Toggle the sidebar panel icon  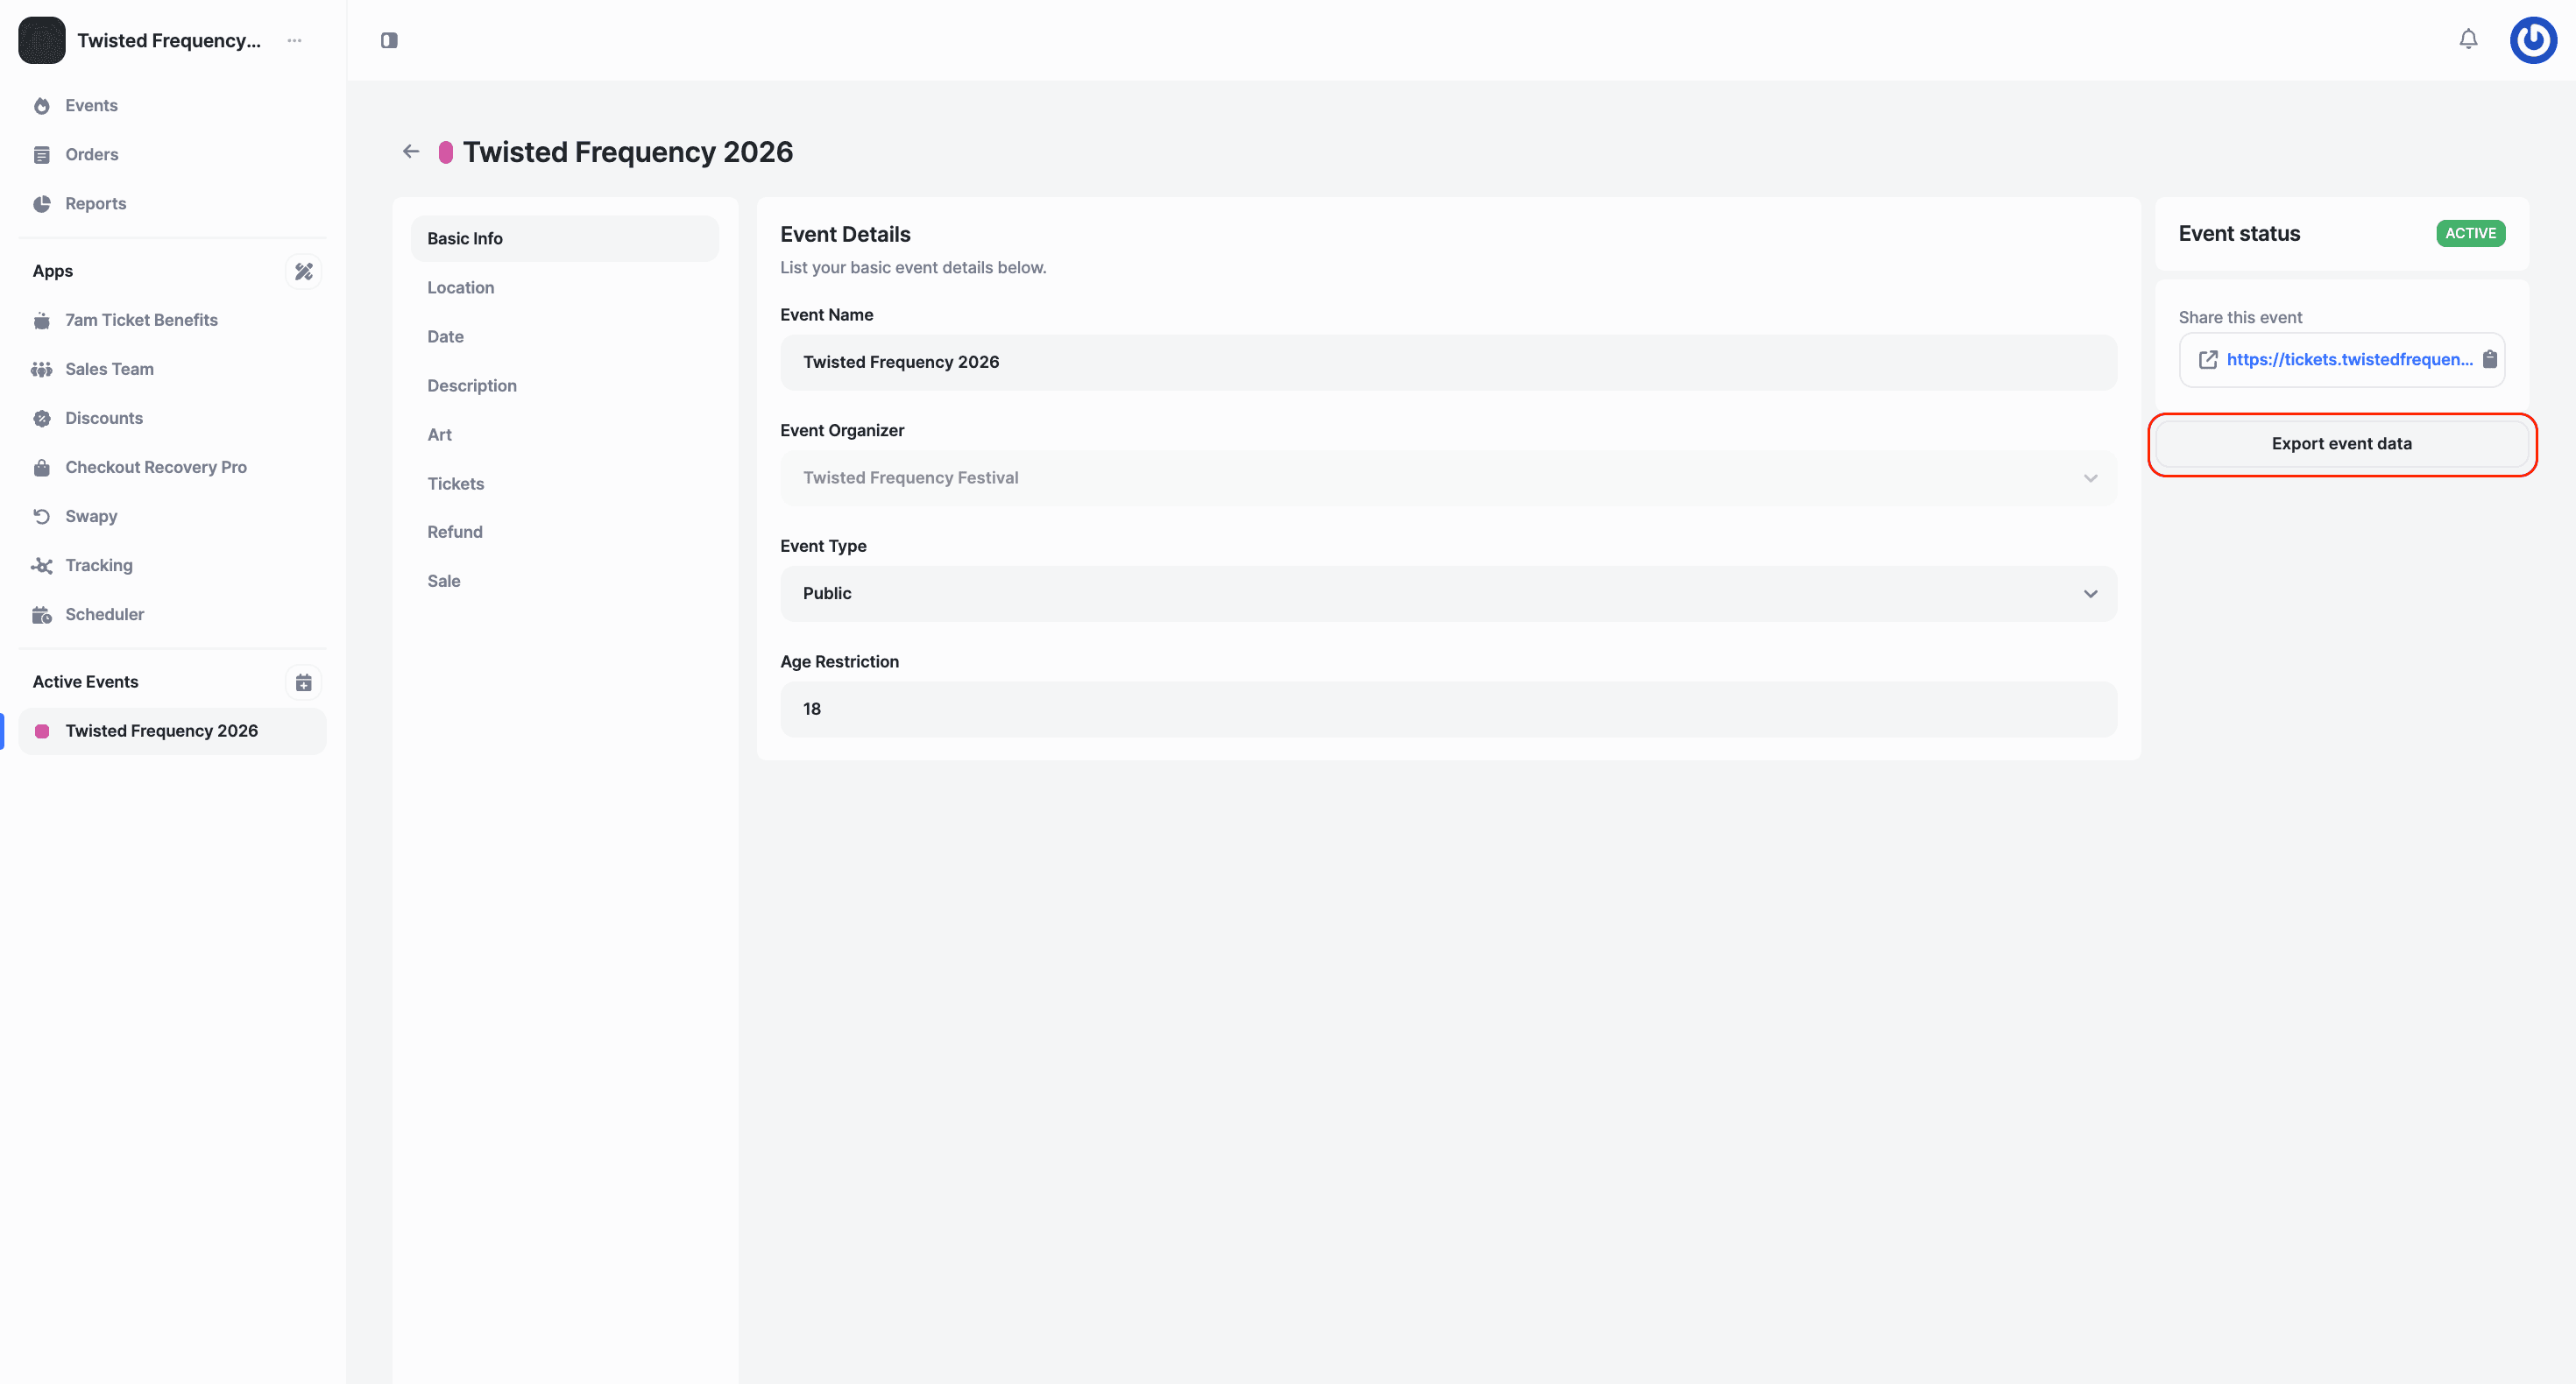[x=389, y=40]
